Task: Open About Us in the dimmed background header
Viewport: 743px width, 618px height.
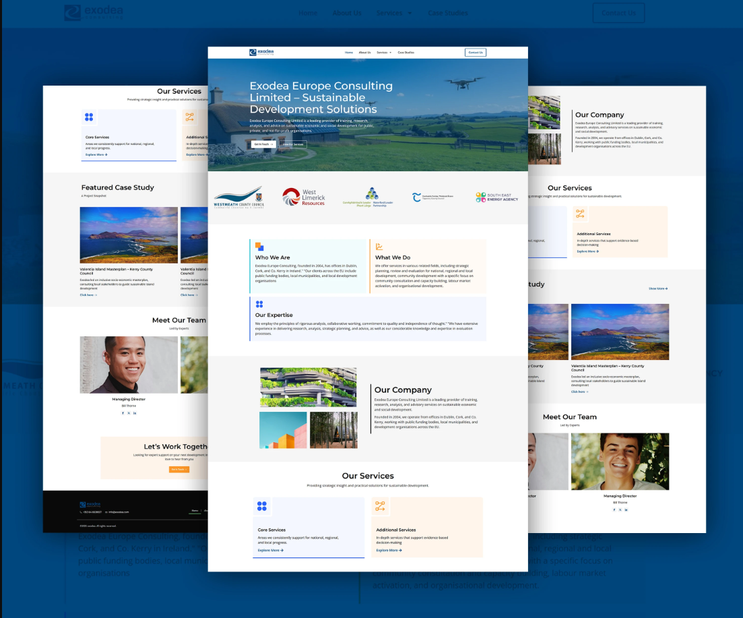Action: pos(347,13)
